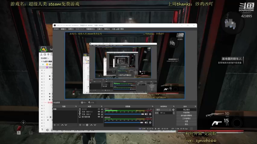Remove selected source with minus icon

[84, 125]
